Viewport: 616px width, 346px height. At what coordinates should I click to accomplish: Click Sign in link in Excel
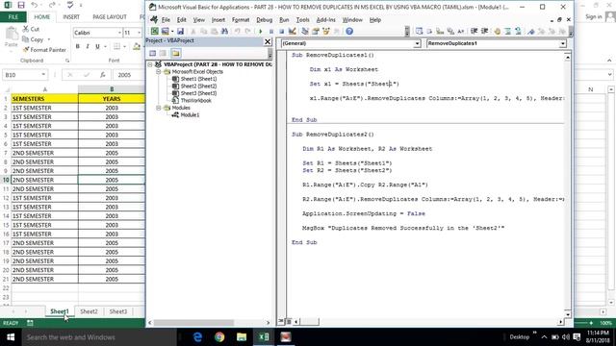(x=593, y=16)
